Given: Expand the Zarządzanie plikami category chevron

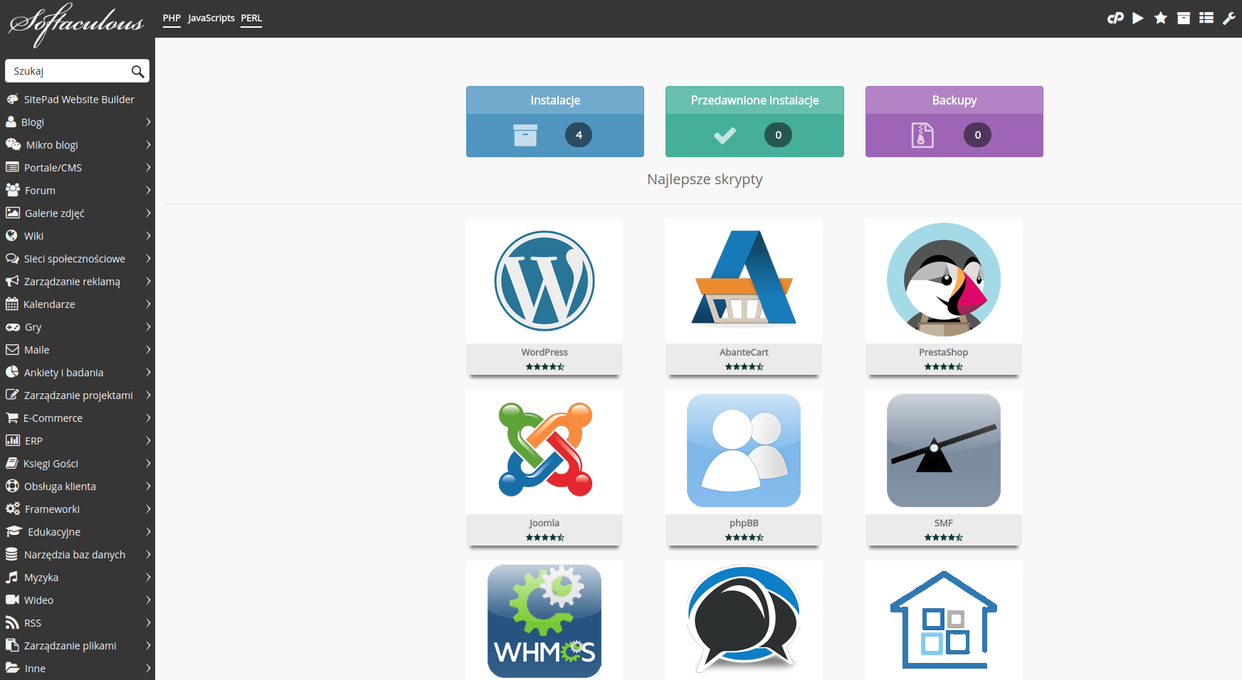Looking at the screenshot, I should coord(148,645).
